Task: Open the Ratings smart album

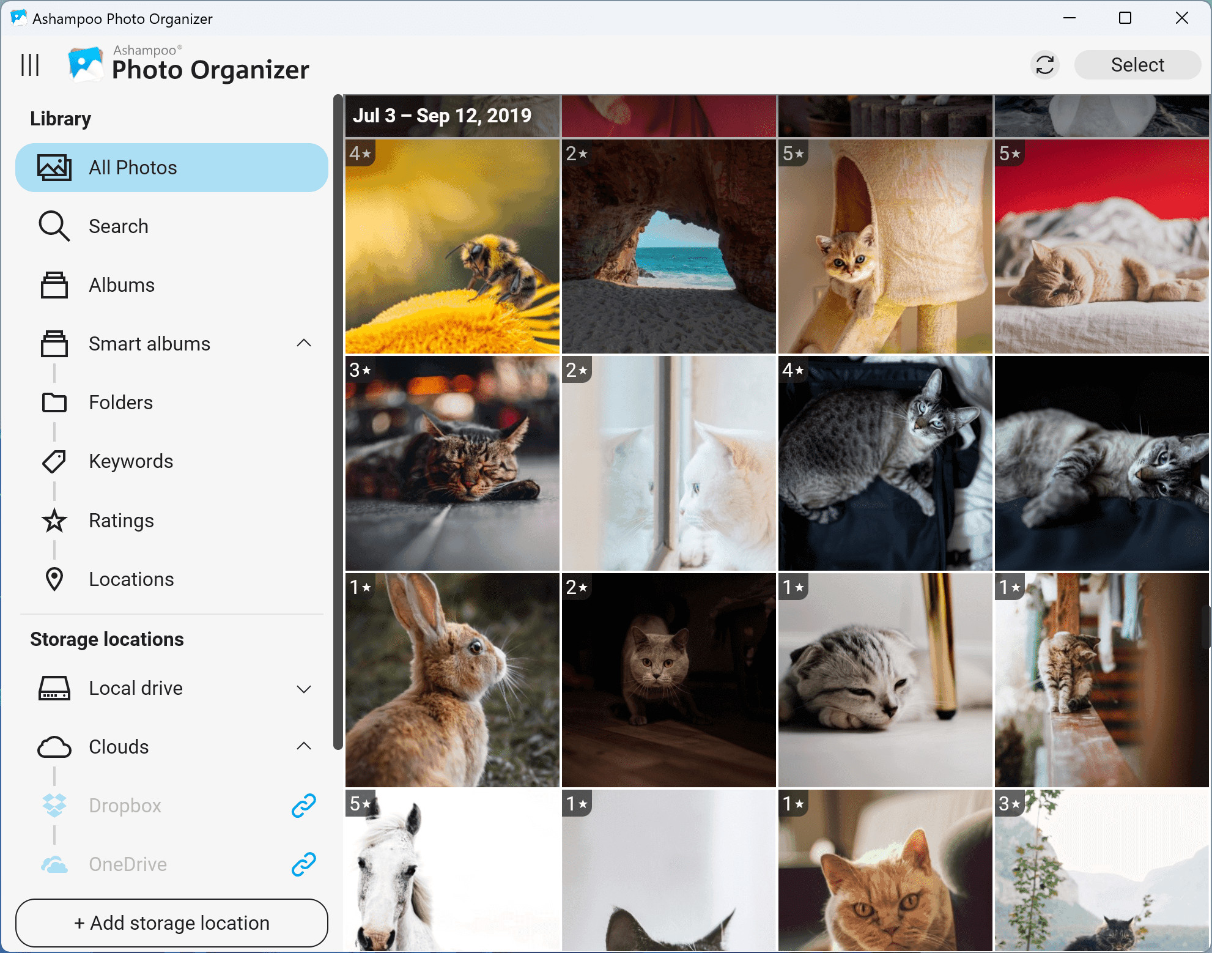Action: click(172, 521)
